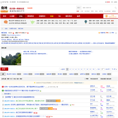118x118 pixels.
Task: Click the page number input field
Action: (x=103, y=69)
